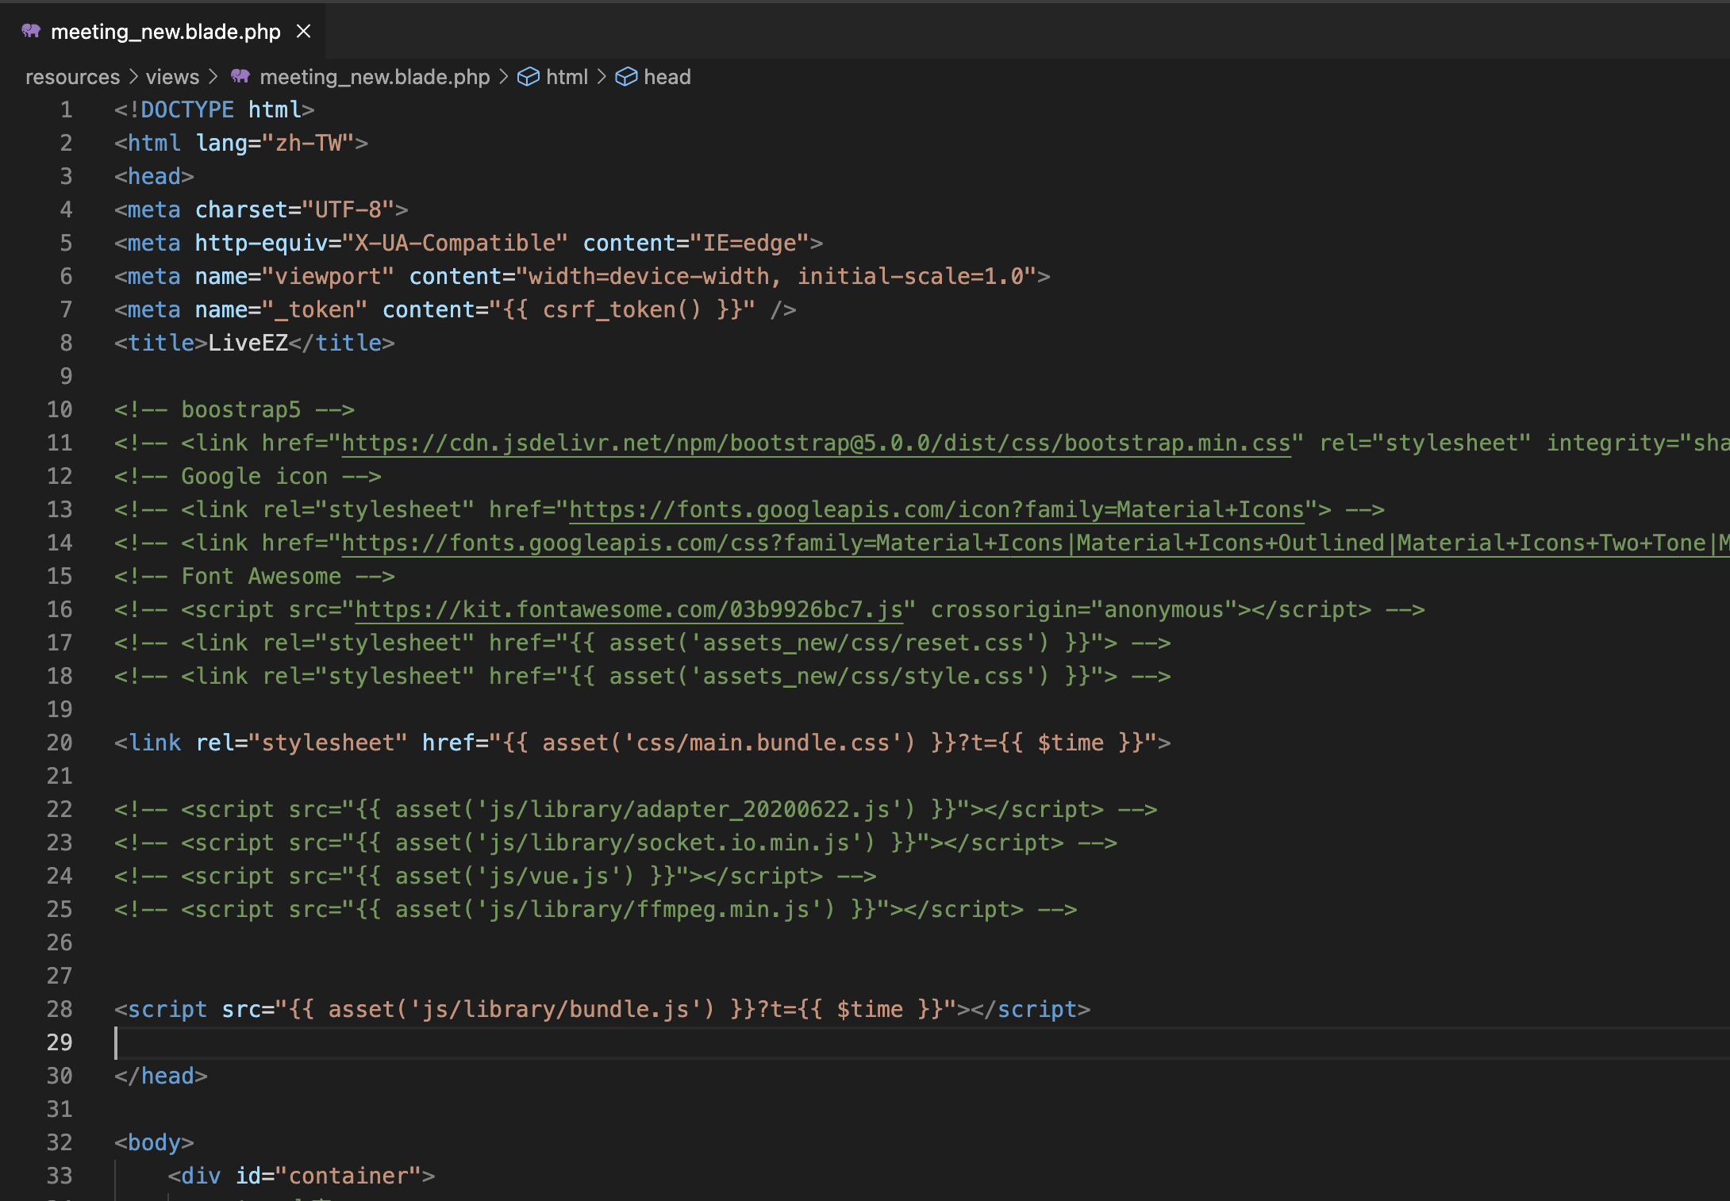Click line number 1 in gutter
This screenshot has height=1201, width=1730.
(66, 109)
